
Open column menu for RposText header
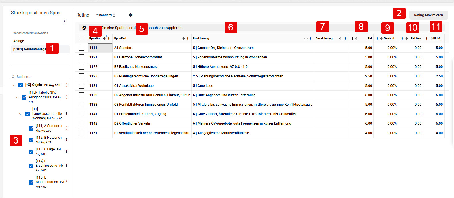pyautogui.click(x=188, y=39)
